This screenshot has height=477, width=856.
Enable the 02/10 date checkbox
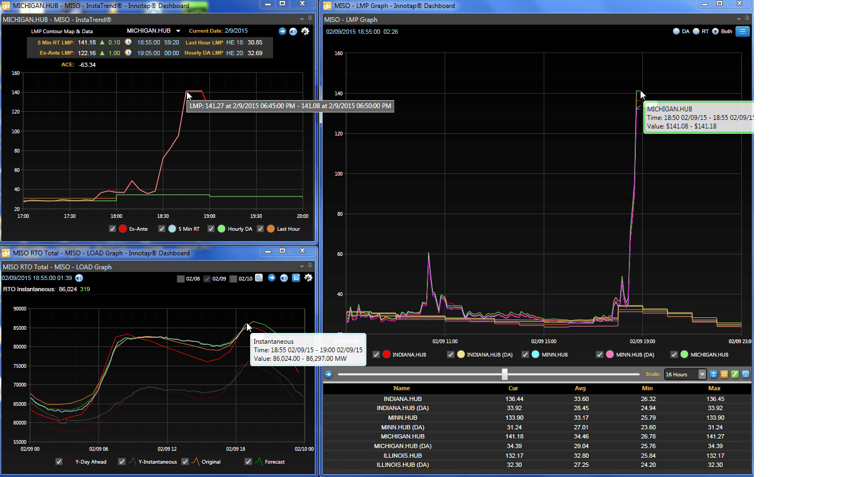pos(233,278)
